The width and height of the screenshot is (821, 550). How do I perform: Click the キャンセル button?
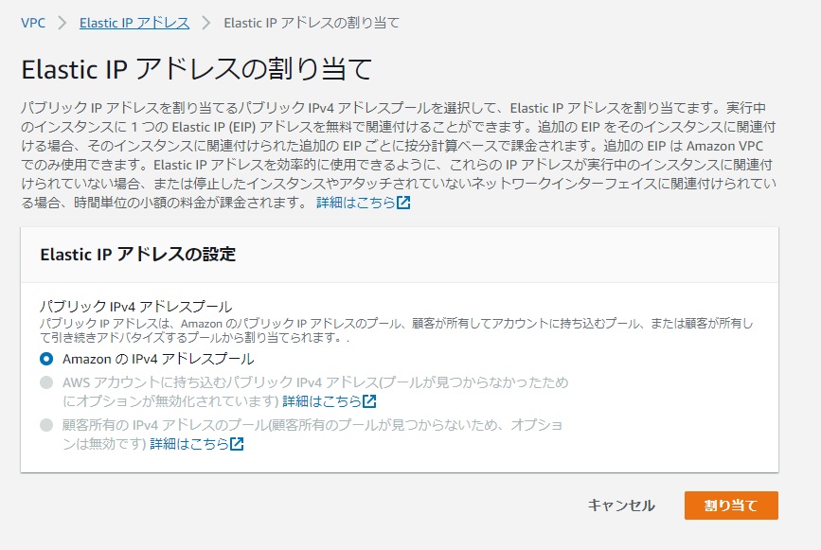621,506
